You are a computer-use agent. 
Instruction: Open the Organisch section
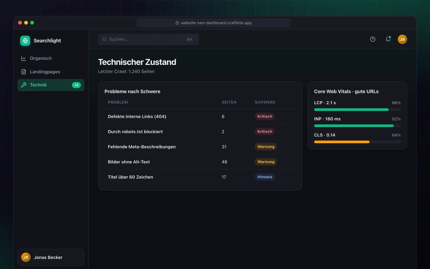coord(51,58)
